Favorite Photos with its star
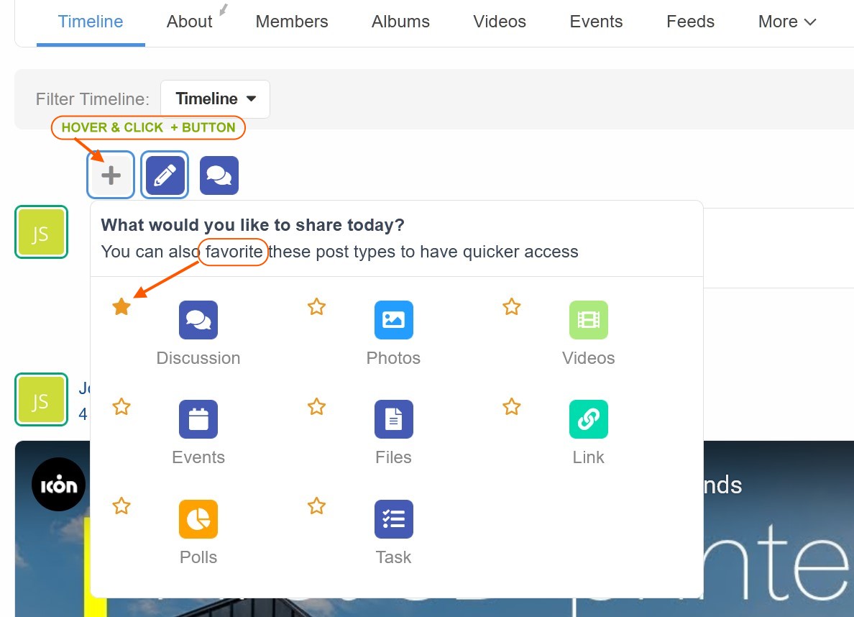 point(316,307)
